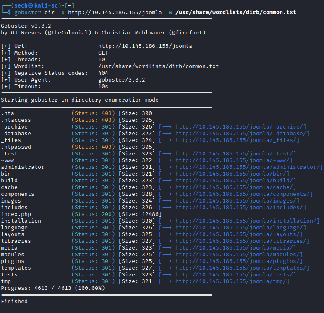The width and height of the screenshot is (324, 313).
Task: Click the Method value 'GET'
Action: (x=103, y=53)
